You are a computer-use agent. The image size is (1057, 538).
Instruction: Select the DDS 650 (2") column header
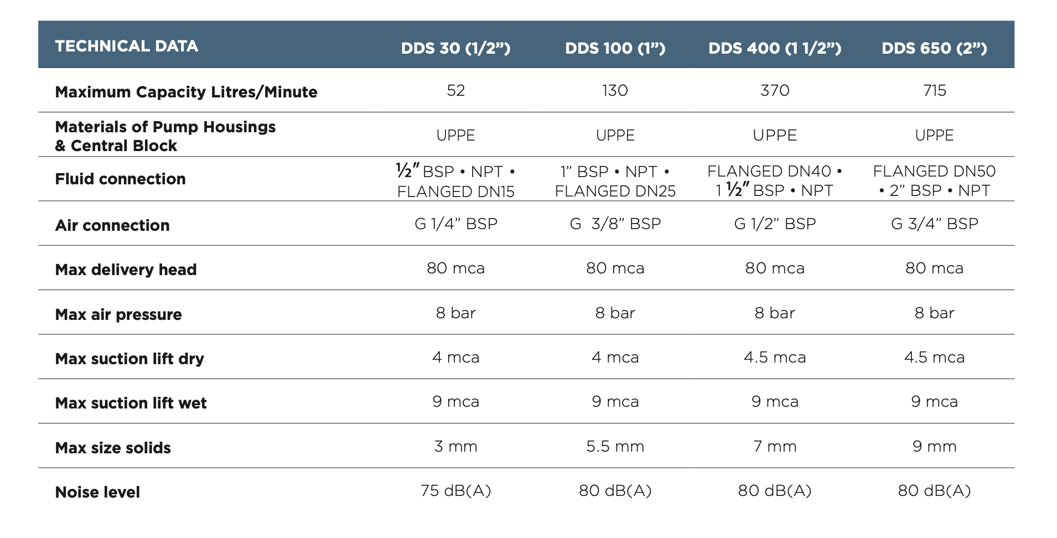tap(934, 48)
